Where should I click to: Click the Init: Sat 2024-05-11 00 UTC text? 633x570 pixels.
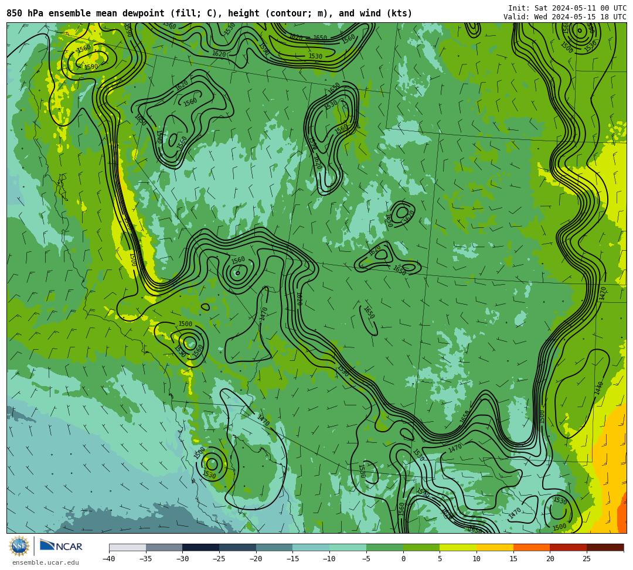coord(567,8)
